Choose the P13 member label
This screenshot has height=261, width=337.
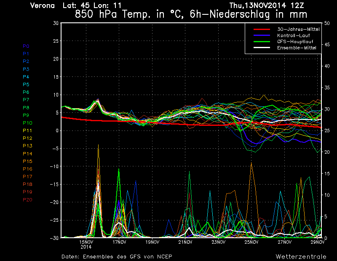click(27, 146)
